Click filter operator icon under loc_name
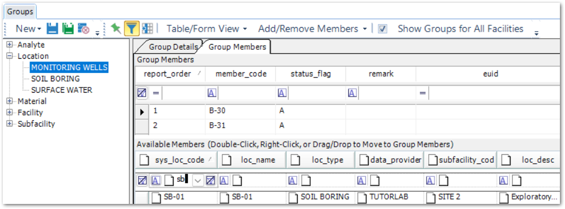Screen dimensions: 565x209 [x=224, y=181]
